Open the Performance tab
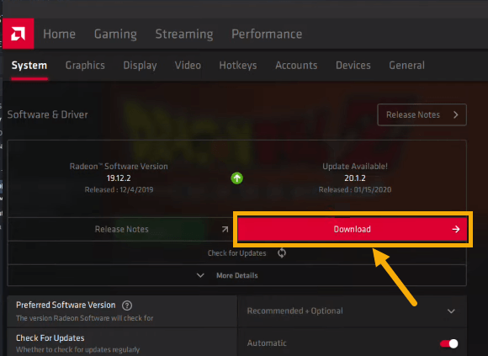Viewport: 488px width, 356px height. coord(267,34)
